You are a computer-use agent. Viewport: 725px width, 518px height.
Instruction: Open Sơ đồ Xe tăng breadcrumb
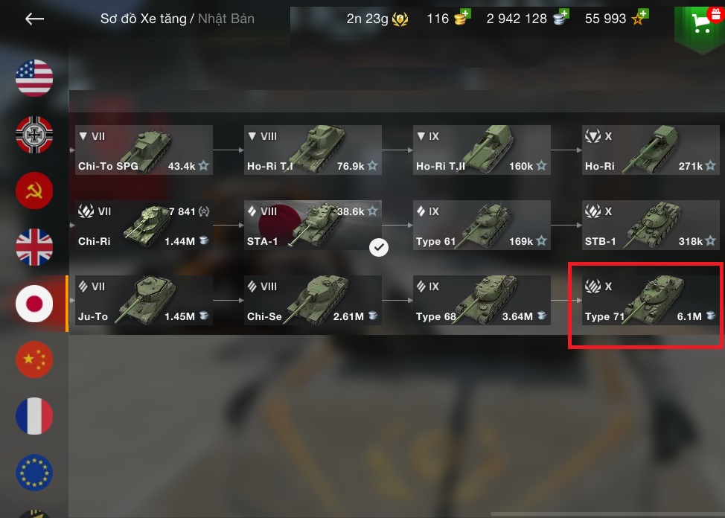144,19
